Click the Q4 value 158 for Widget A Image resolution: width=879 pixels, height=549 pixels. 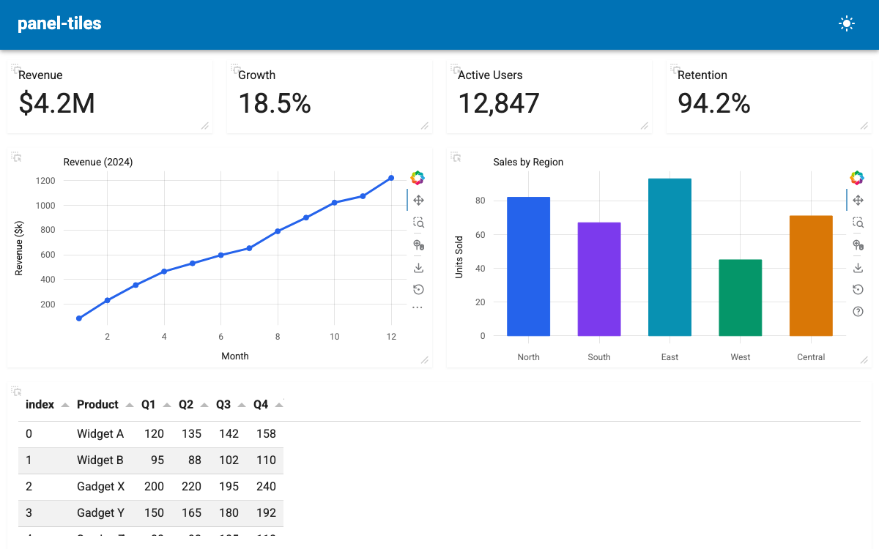(266, 434)
